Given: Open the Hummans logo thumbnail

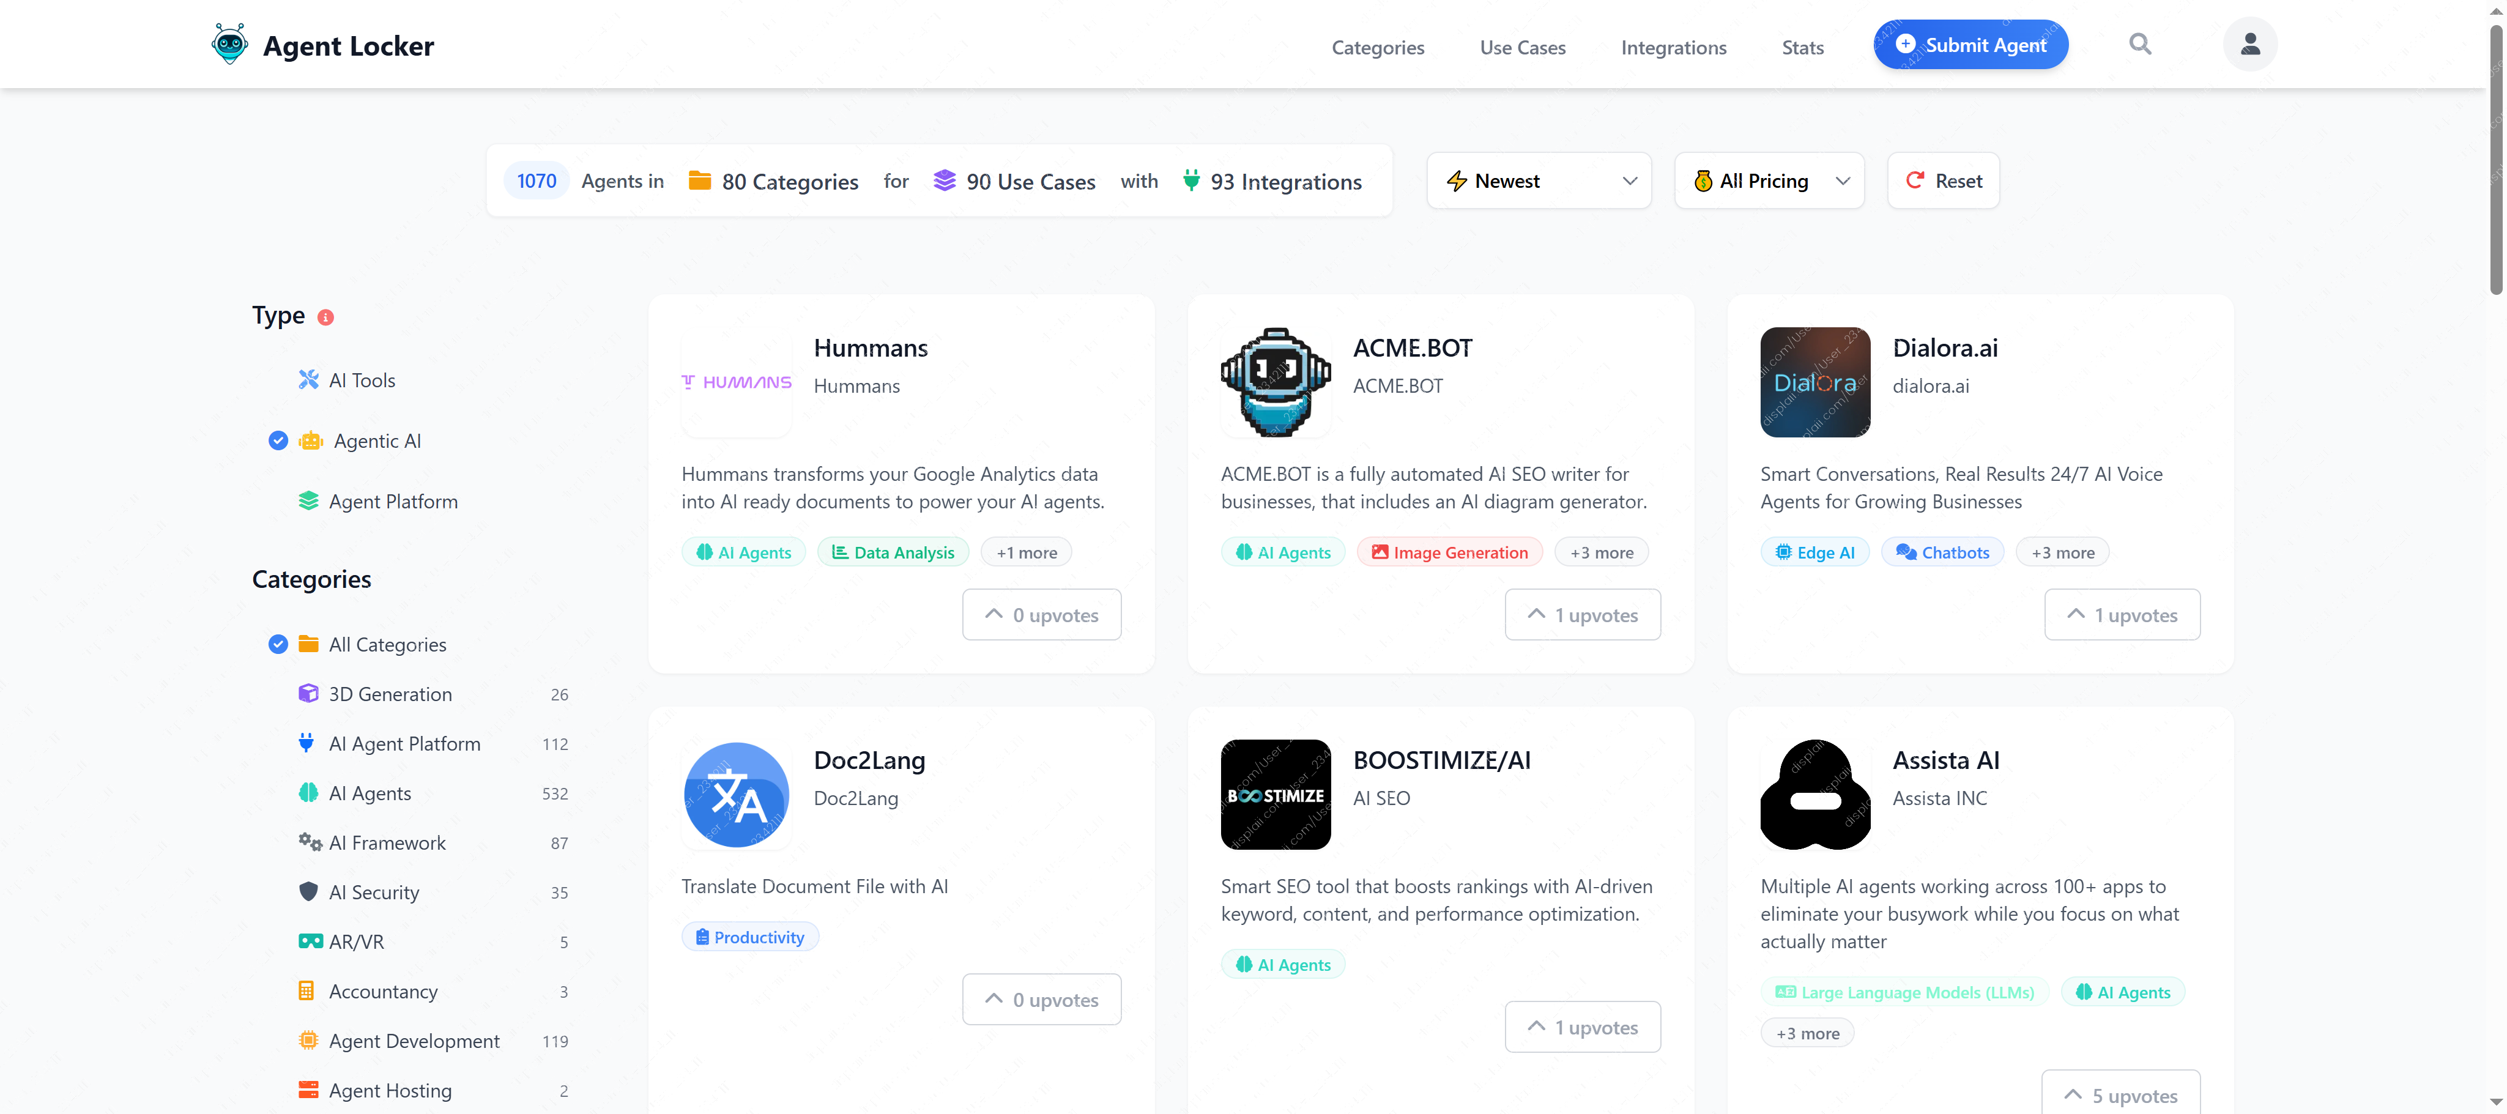Looking at the screenshot, I should (x=737, y=382).
